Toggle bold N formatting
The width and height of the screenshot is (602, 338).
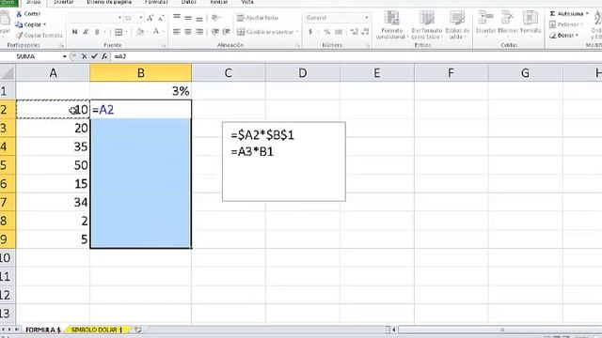click(74, 32)
